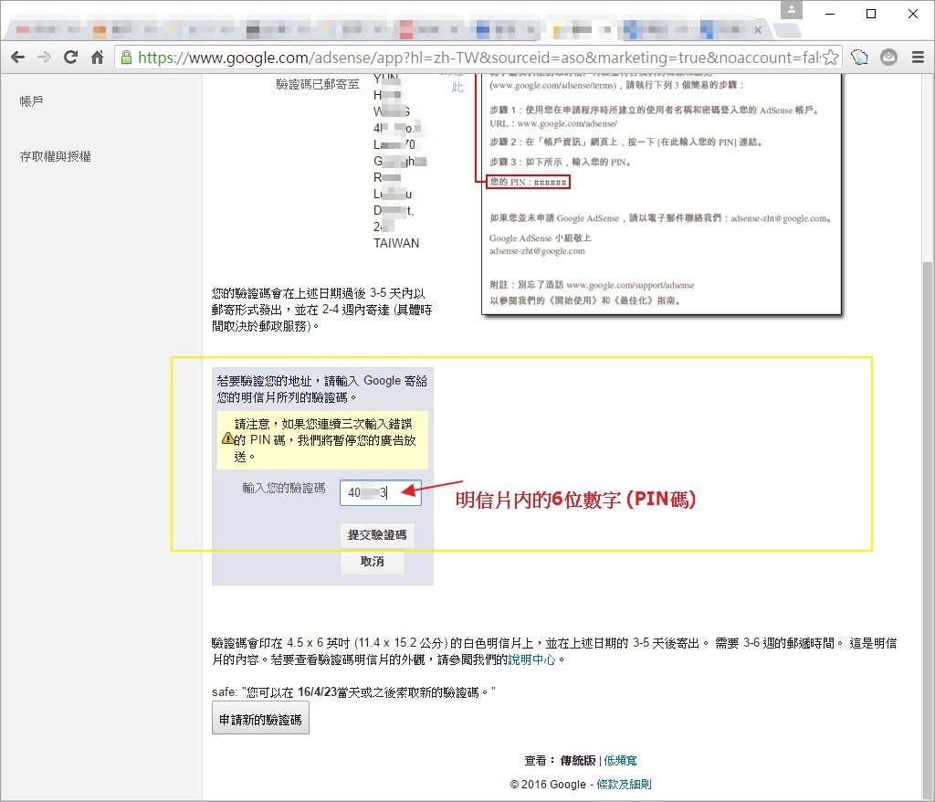The width and height of the screenshot is (935, 802).
Task: Click the 輸入您的驗證碼 label
Action: [x=284, y=488]
